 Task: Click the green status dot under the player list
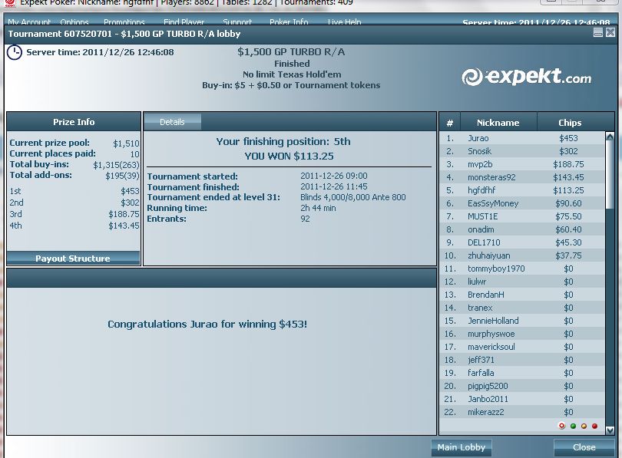pos(573,426)
